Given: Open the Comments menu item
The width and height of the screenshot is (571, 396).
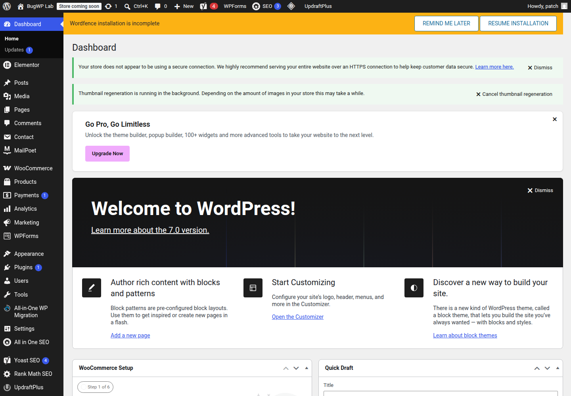Looking at the screenshot, I should 32,123.
